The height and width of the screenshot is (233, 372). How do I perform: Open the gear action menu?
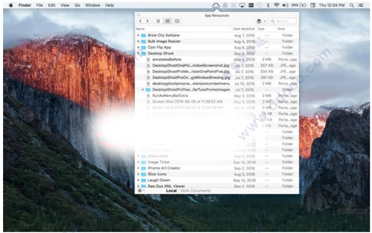click(x=141, y=191)
